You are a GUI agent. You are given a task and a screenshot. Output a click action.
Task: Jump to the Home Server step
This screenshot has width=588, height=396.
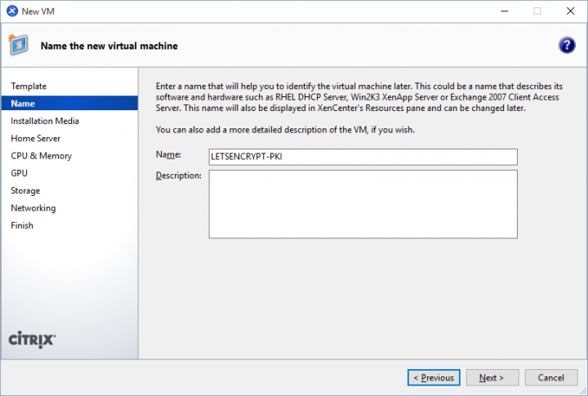[x=36, y=139]
